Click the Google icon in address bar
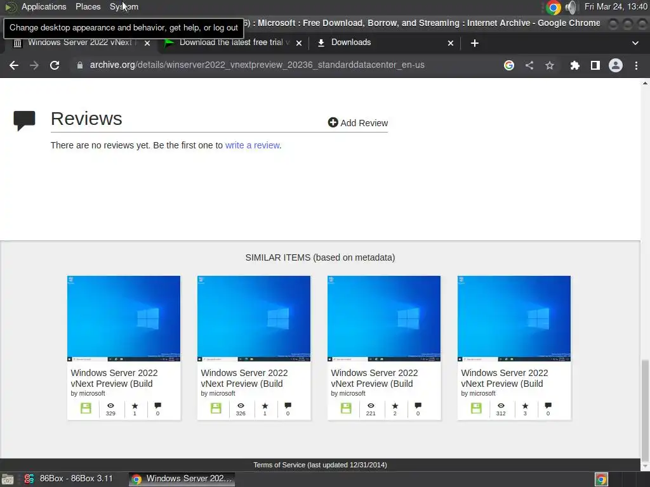This screenshot has height=487, width=650. pyautogui.click(x=509, y=65)
